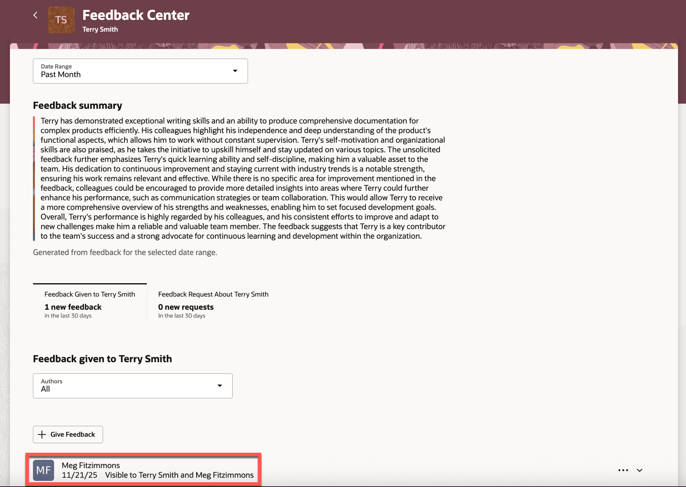Click the '0 new requests' counter
686x487 pixels.
coord(186,307)
